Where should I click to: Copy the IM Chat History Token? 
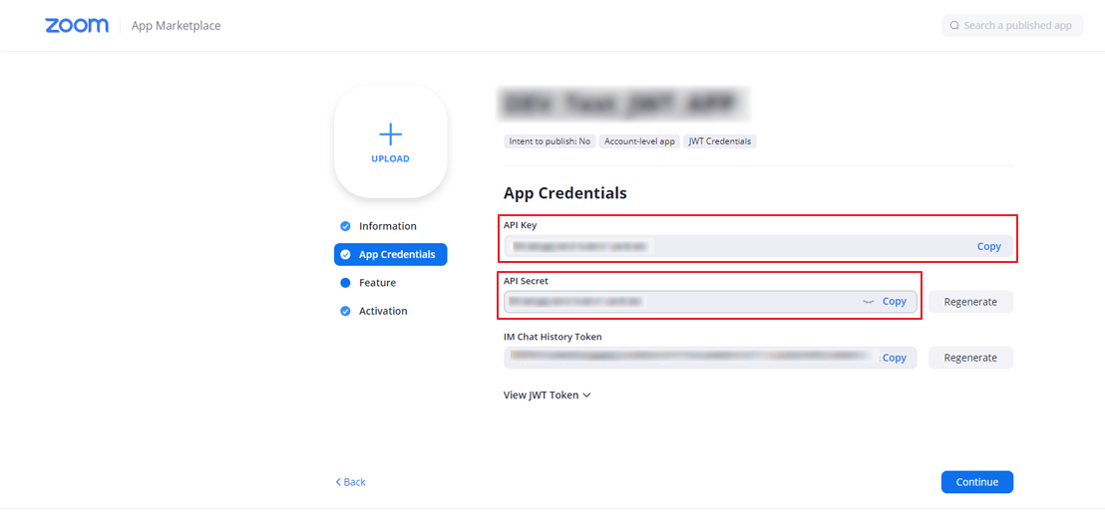pos(895,358)
